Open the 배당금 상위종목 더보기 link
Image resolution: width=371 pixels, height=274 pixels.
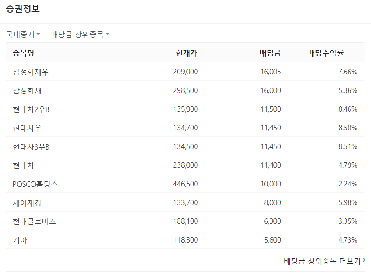point(325,261)
